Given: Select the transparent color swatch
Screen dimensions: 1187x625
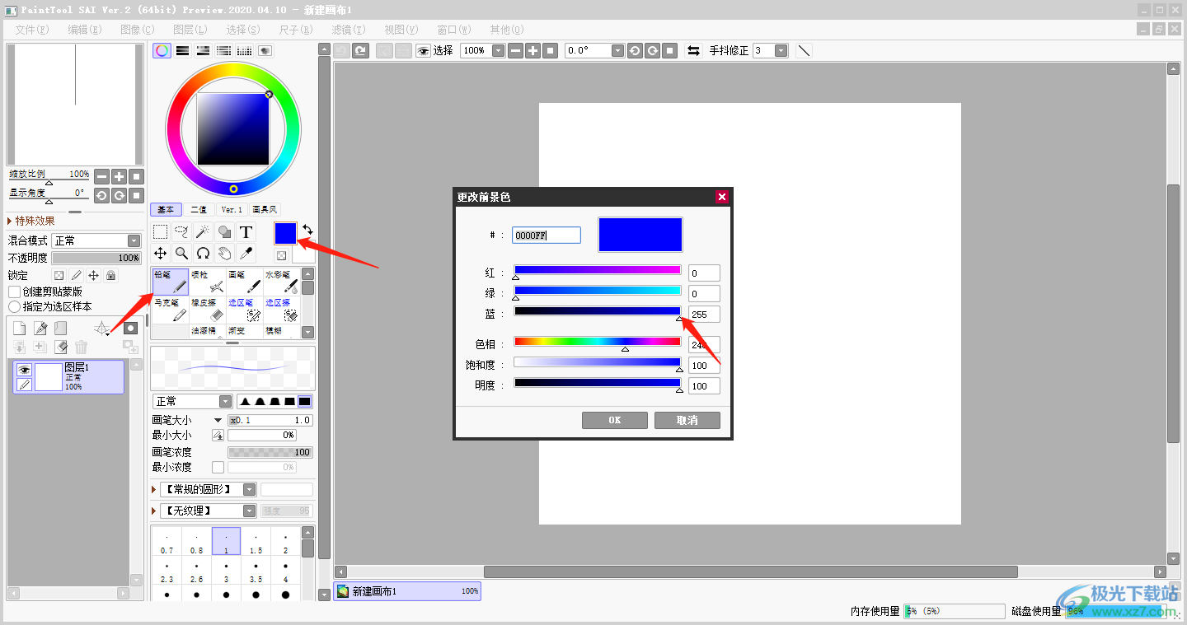Looking at the screenshot, I should [x=281, y=256].
